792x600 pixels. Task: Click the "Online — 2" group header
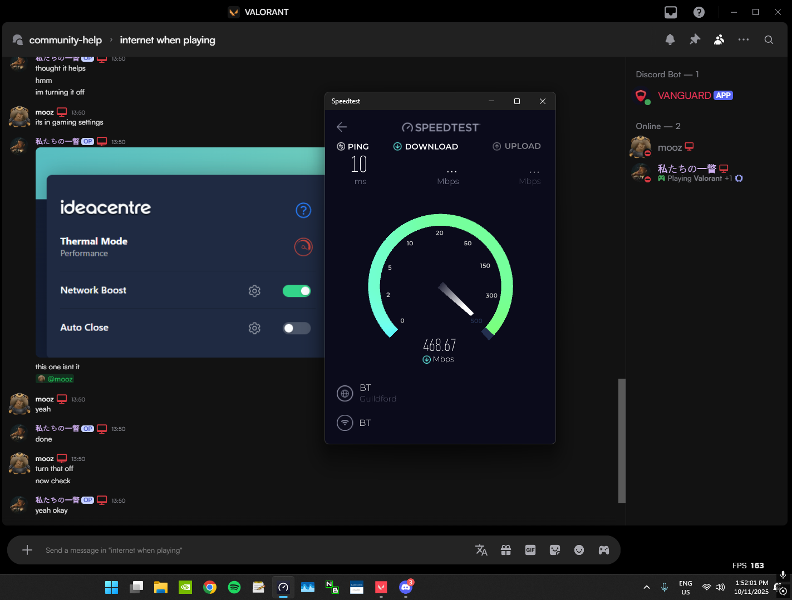pos(658,126)
